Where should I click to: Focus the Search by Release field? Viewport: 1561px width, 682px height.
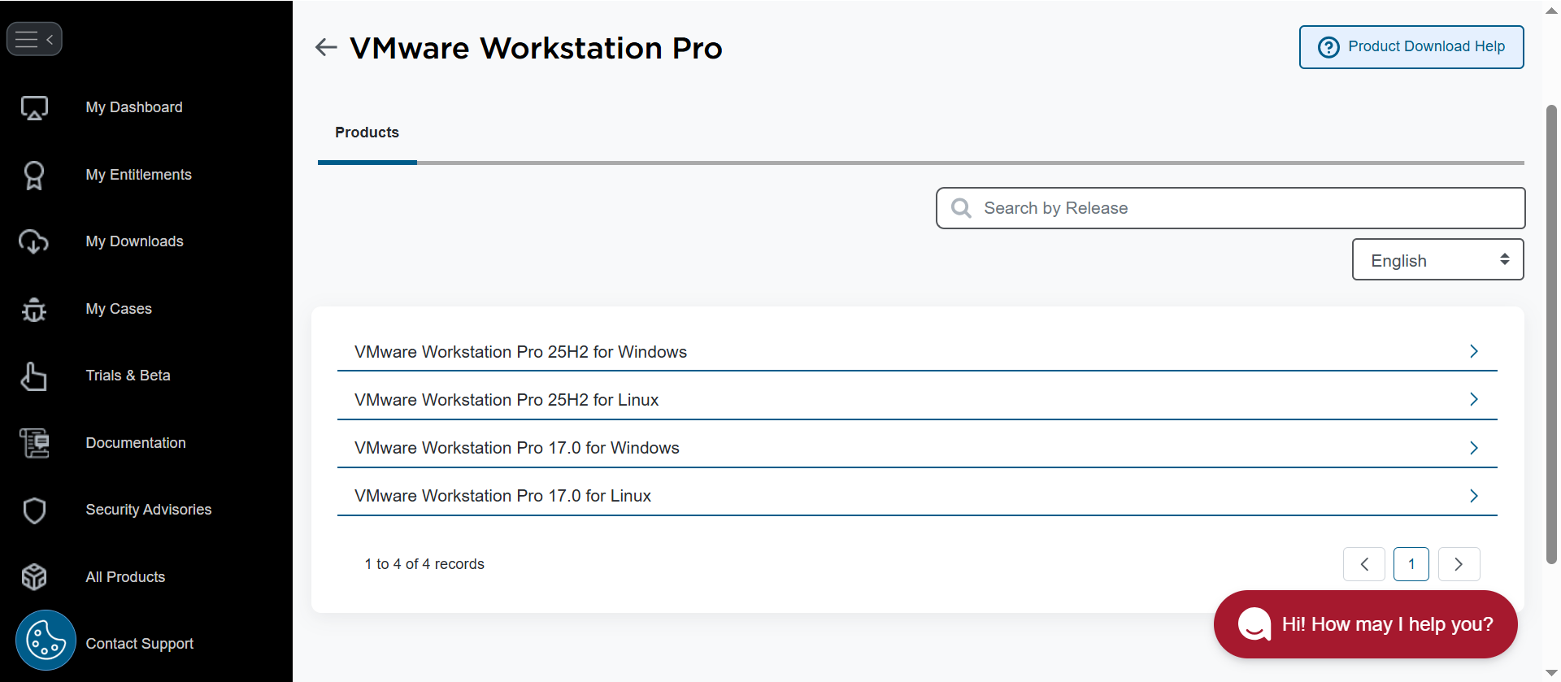1230,208
